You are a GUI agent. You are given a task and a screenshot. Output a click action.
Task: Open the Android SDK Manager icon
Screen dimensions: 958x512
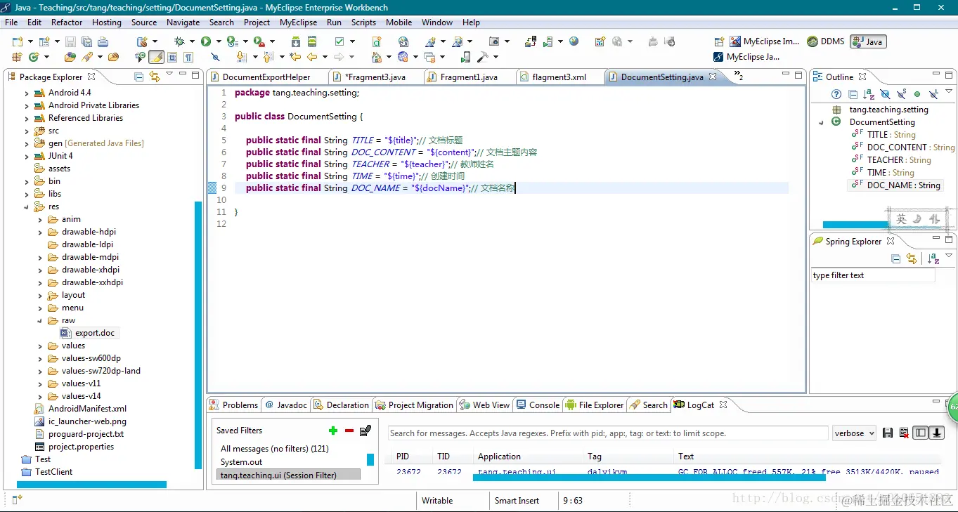coord(297,41)
